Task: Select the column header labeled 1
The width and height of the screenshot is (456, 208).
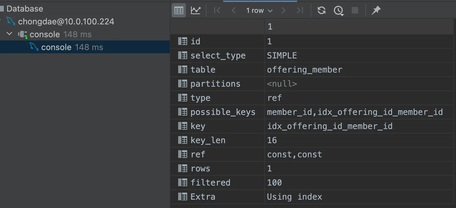Action: pos(270,27)
